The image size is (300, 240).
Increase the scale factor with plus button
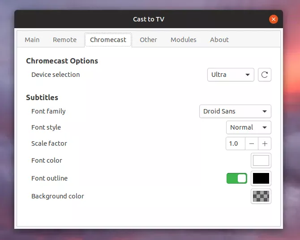tap(265, 143)
